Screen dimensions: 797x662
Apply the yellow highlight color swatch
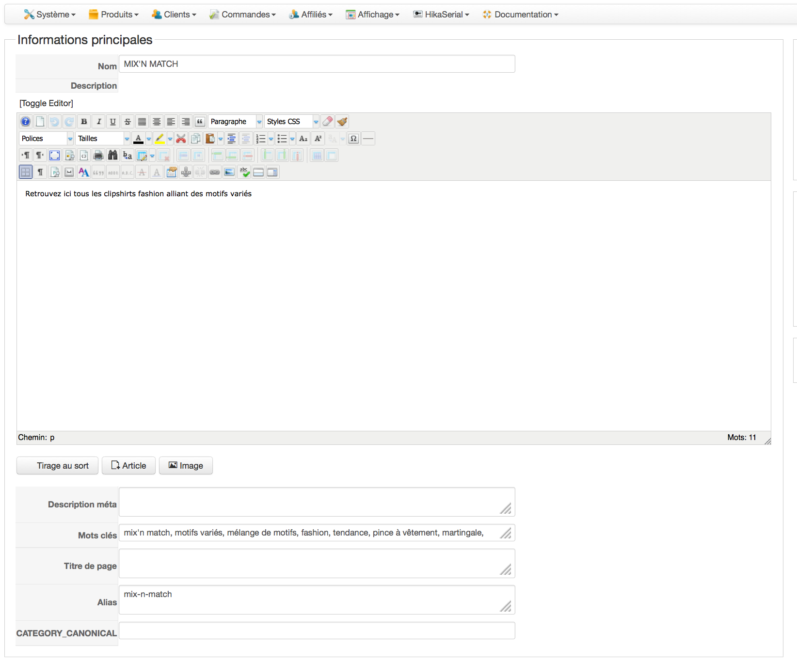(x=159, y=139)
